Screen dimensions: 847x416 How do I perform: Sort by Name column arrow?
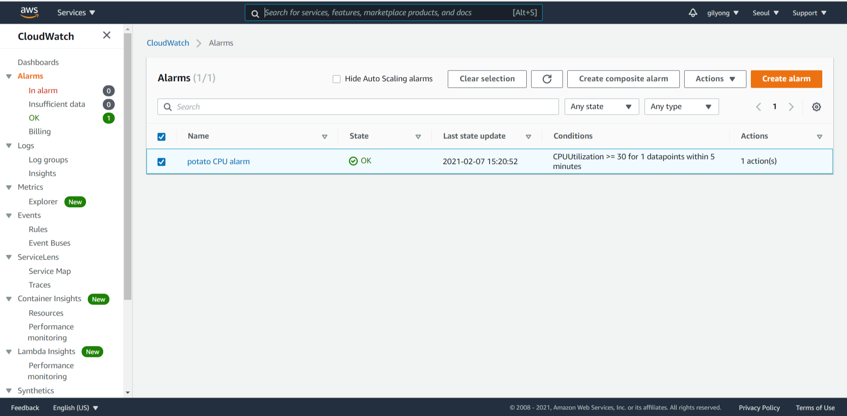tap(325, 137)
